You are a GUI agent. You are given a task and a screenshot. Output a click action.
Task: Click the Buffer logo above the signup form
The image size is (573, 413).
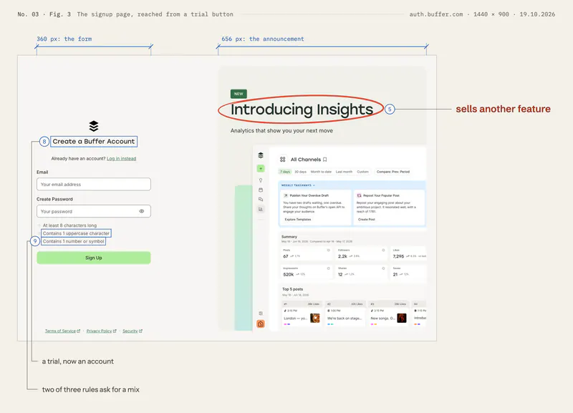[94, 126]
